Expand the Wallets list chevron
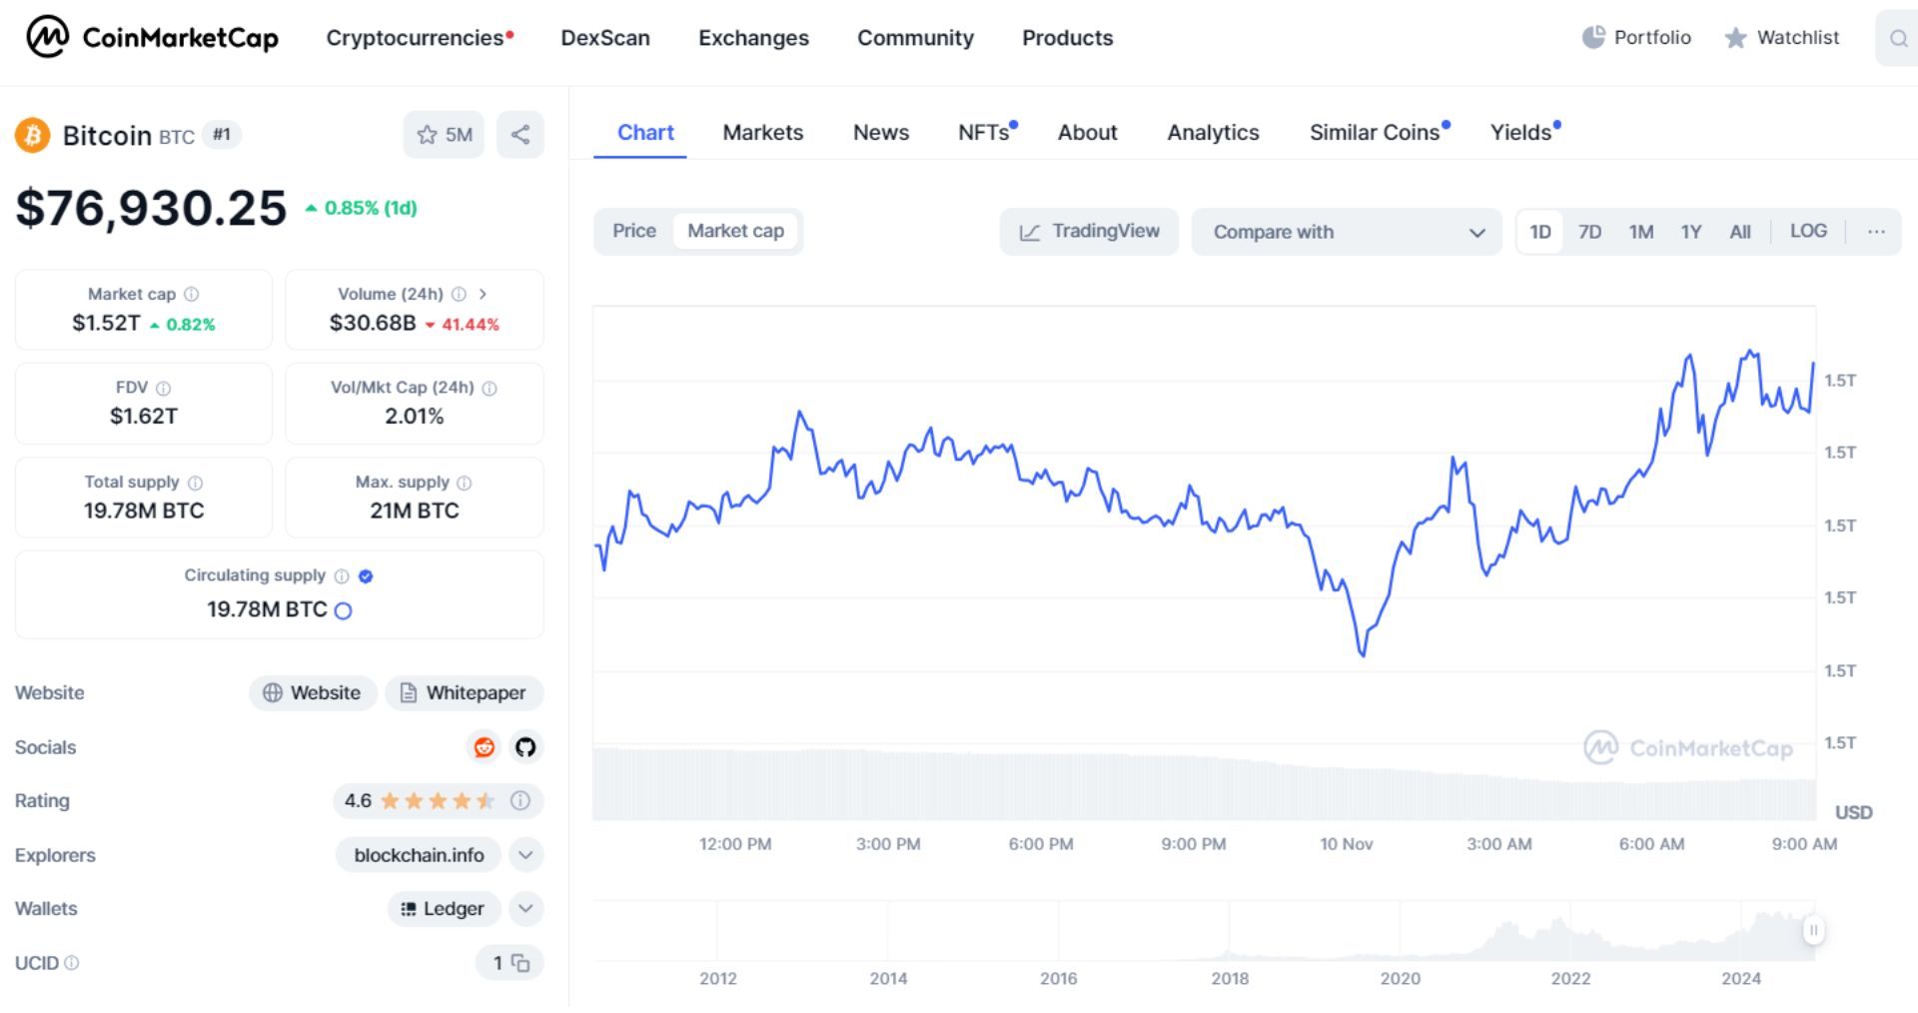 (x=523, y=909)
